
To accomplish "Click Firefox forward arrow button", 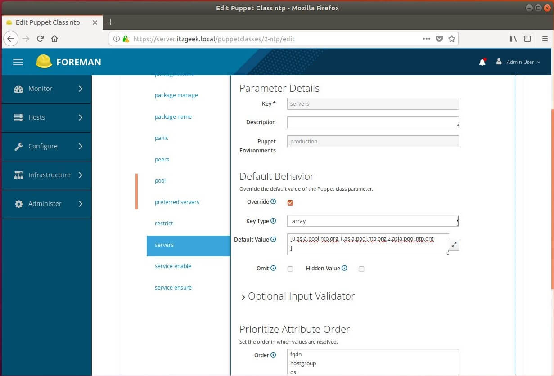I will click(x=26, y=39).
